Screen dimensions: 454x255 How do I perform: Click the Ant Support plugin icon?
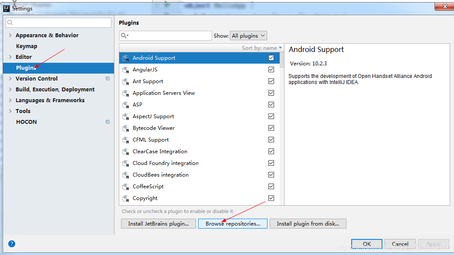point(126,81)
